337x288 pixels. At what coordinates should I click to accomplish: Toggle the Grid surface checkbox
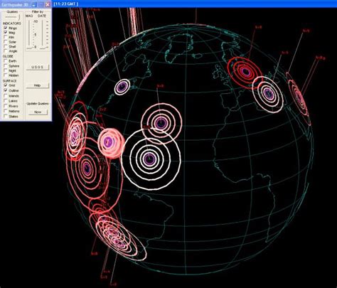(x=6, y=85)
